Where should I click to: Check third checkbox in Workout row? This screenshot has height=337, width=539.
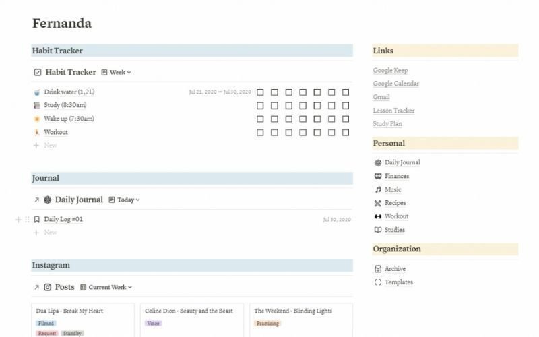point(289,132)
